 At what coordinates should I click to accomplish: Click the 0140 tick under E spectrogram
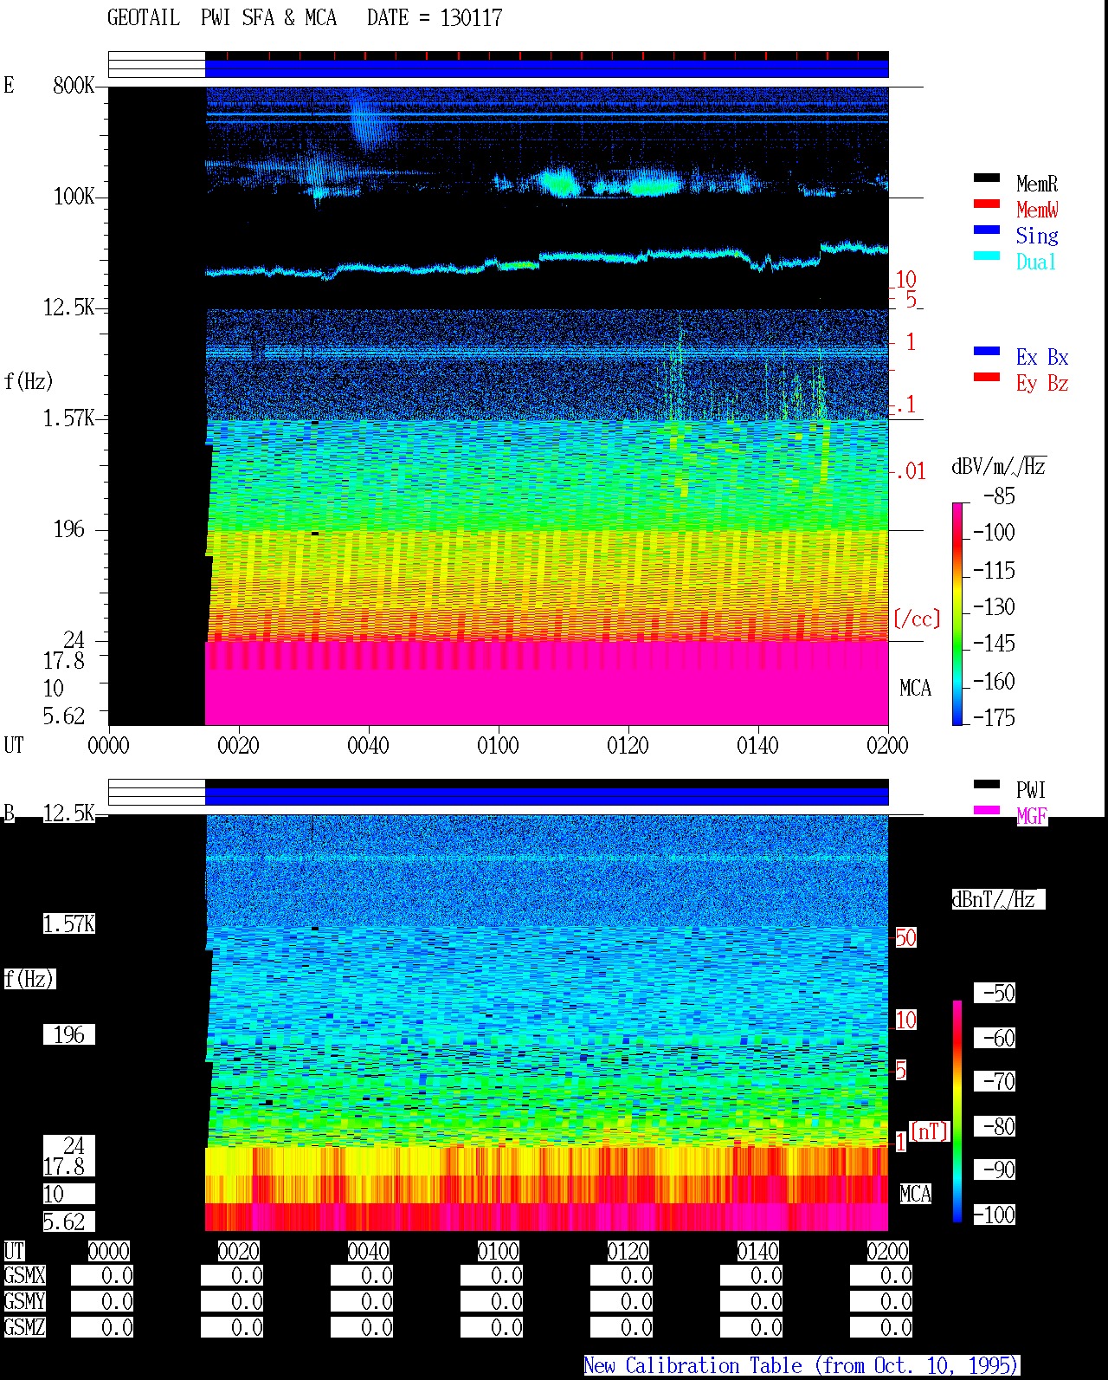point(757,745)
